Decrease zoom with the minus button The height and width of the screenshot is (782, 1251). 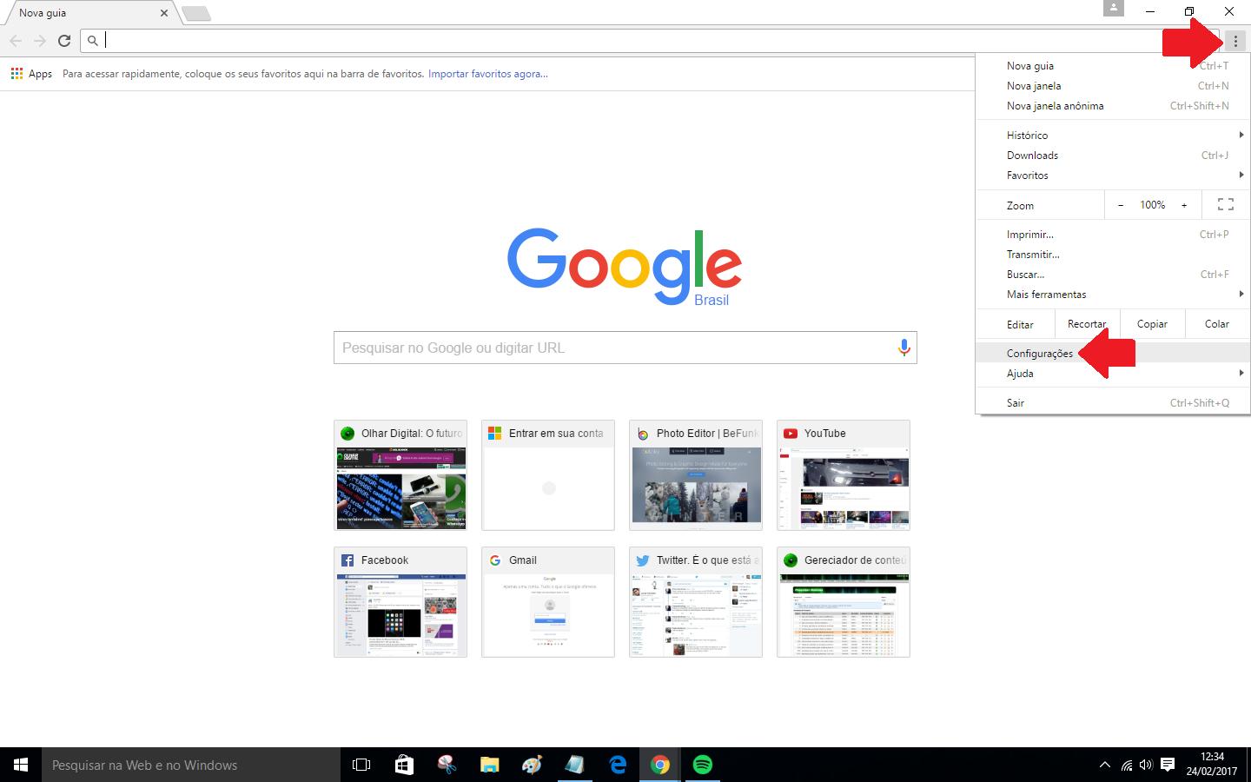(x=1121, y=205)
